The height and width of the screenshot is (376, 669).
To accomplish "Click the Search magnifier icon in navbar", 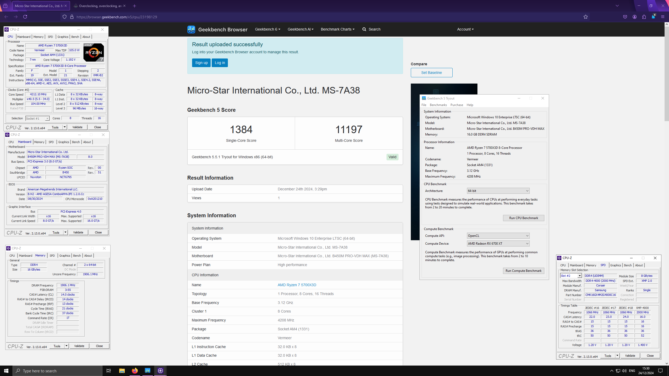I will (364, 29).
